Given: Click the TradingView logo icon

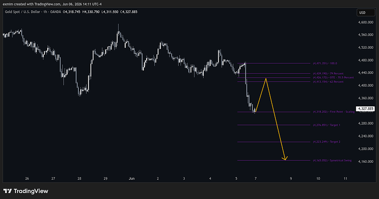Looking at the screenshot, I should coord(8,191).
